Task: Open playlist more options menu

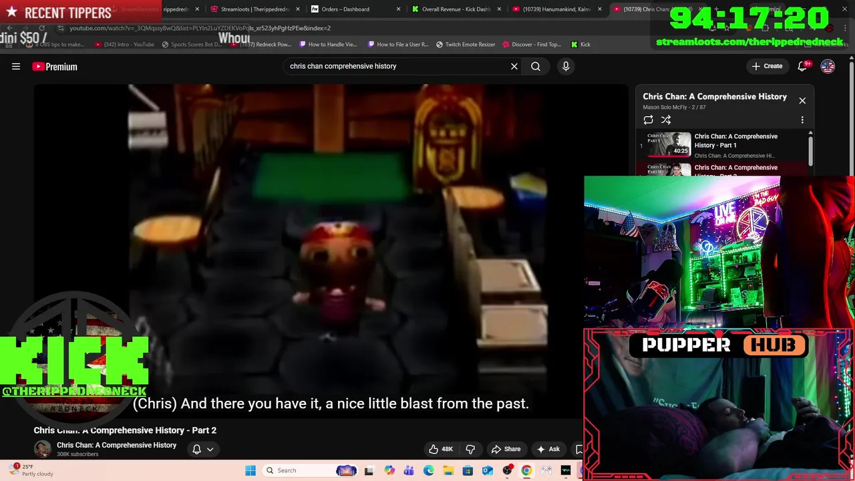Action: (802, 120)
